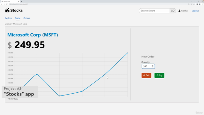204x115 pixels.
Task: Click the Microsoft Corp breadcrumb
Action: tap(20, 24)
